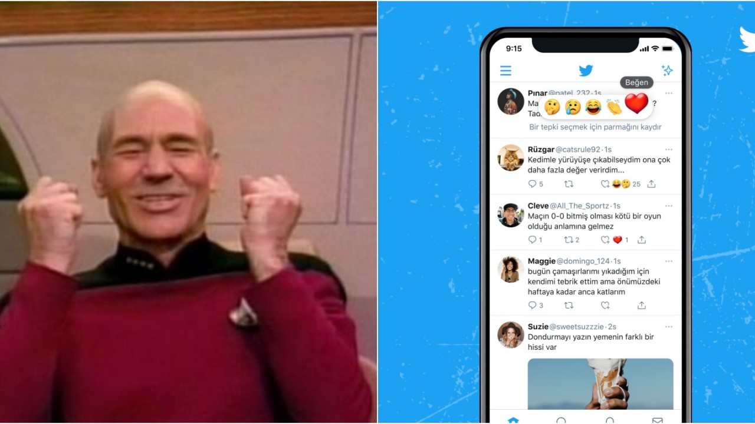Reply to Rüzgar's tweet
This screenshot has height=424, width=755.
(533, 184)
